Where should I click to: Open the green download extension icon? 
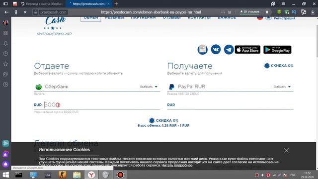coord(279,12)
